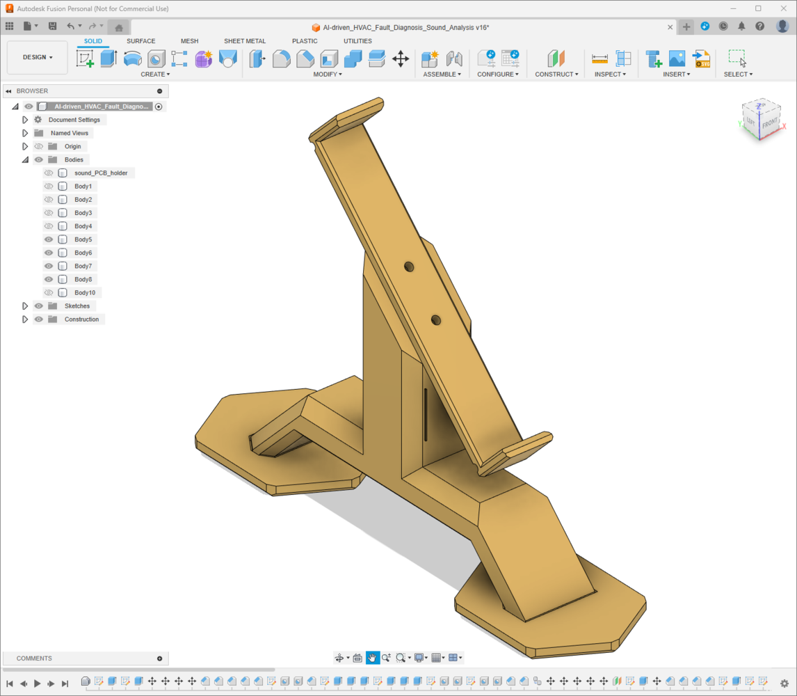
Task: Hide Body8 via its eye icon
Action: [x=49, y=279]
